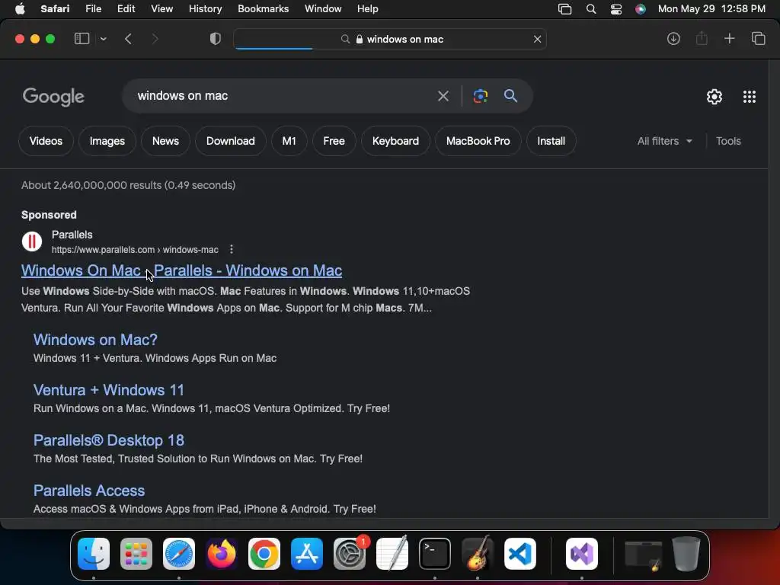Screen dimensions: 780x585
Task: Open the Ventura + Windows 11 sitelink
Action: click(108, 390)
